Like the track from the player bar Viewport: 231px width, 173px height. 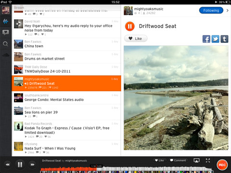click(x=159, y=161)
